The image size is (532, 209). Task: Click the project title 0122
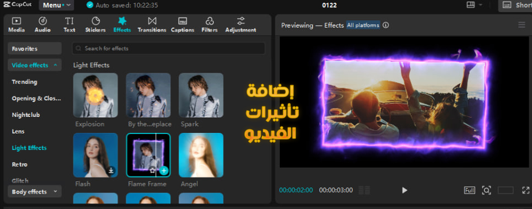pyautogui.click(x=329, y=5)
